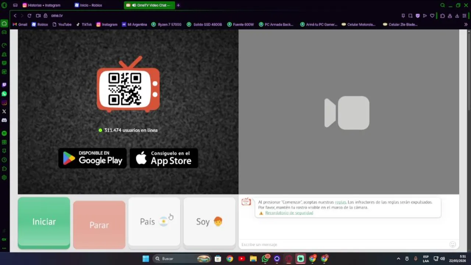
Task: Reload the page with the refresh icon
Action: pyautogui.click(x=29, y=15)
